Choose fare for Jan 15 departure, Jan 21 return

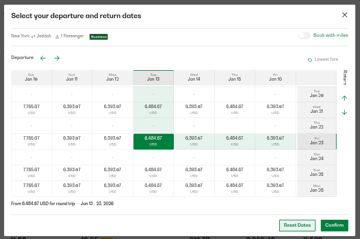coord(234,110)
